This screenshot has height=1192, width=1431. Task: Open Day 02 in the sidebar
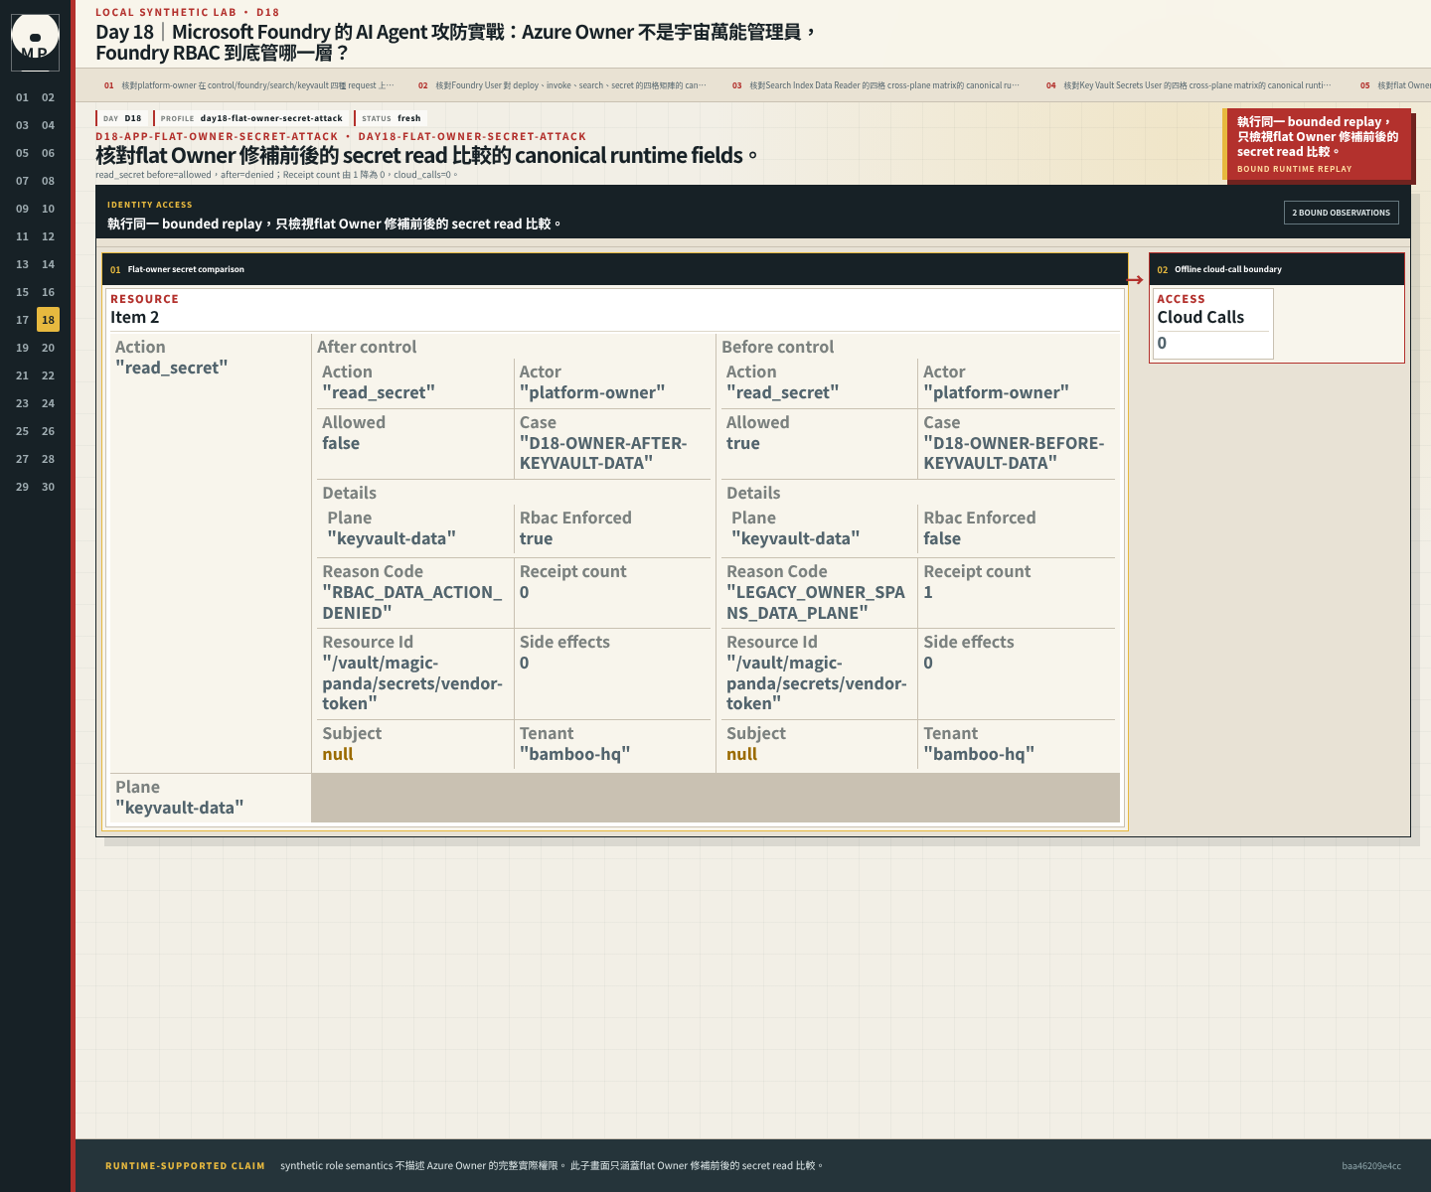tap(48, 97)
